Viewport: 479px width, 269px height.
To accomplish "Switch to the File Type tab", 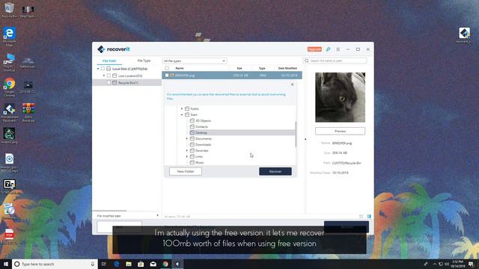I will pyautogui.click(x=144, y=61).
